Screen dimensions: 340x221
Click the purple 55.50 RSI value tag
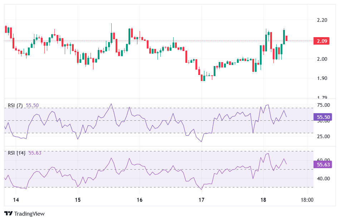pos(322,117)
